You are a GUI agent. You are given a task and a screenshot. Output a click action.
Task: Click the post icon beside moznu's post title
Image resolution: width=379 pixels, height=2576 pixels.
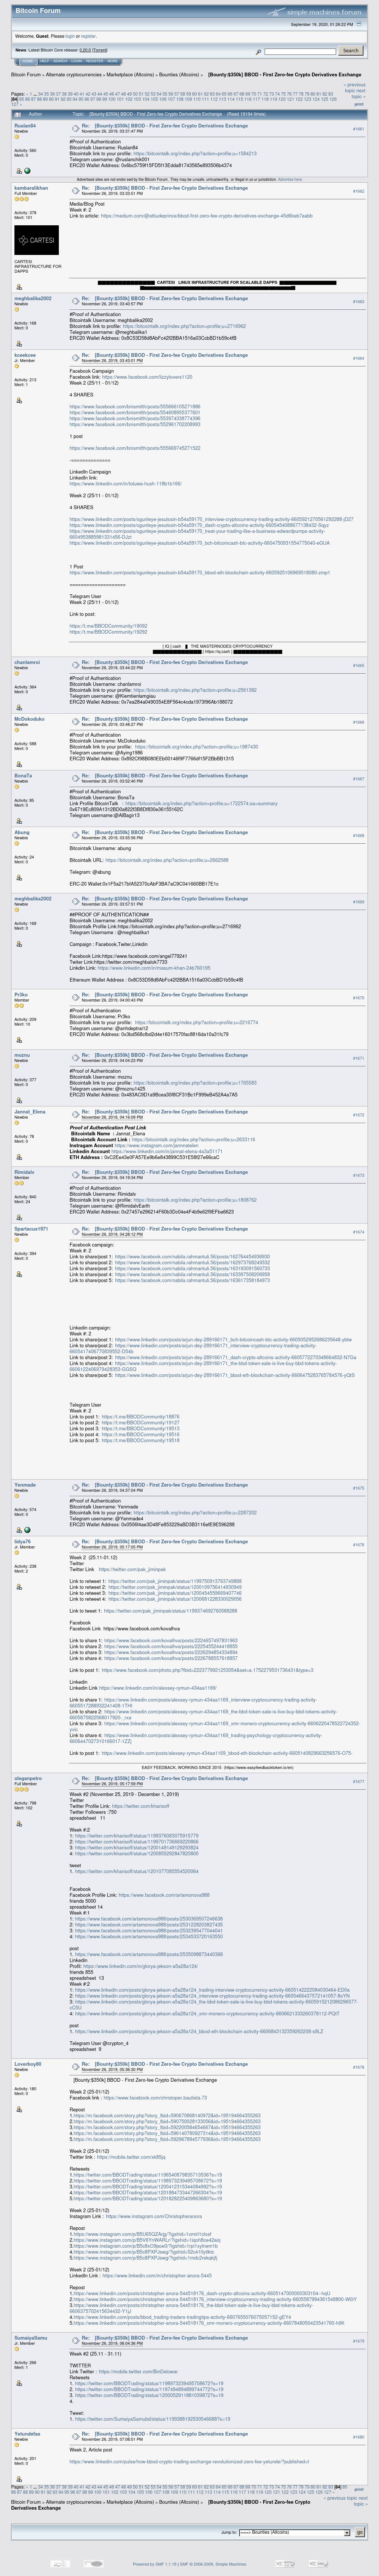tap(75, 1057)
